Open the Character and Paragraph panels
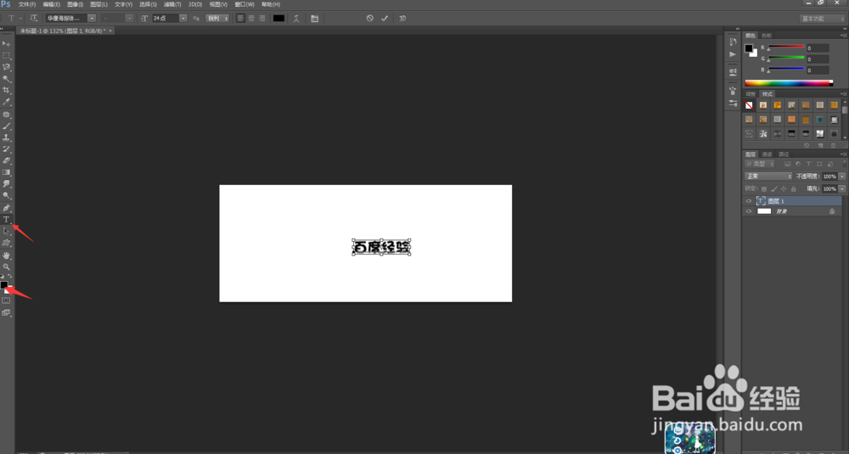Image resolution: width=849 pixels, height=454 pixels. click(x=315, y=19)
